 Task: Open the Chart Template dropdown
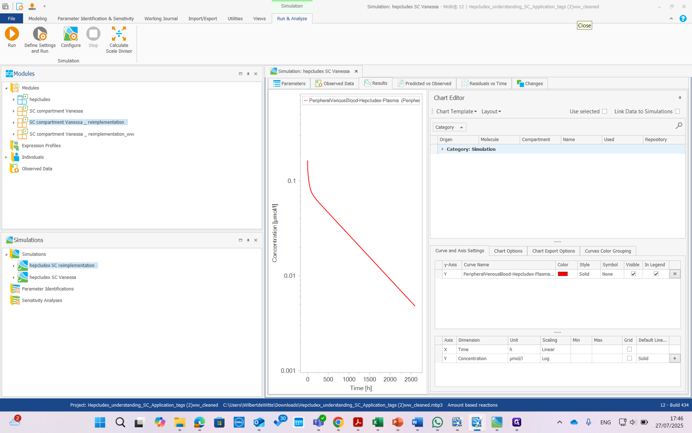coord(456,111)
